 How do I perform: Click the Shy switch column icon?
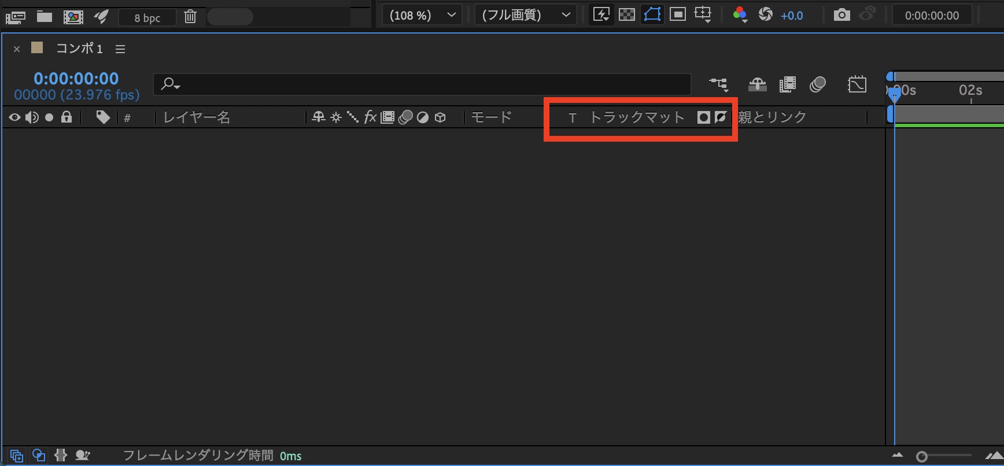pos(319,117)
